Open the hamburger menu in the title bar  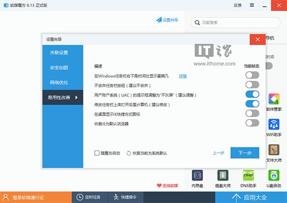coord(252,5)
